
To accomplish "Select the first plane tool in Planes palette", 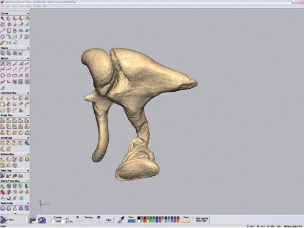I will coord(2,53).
